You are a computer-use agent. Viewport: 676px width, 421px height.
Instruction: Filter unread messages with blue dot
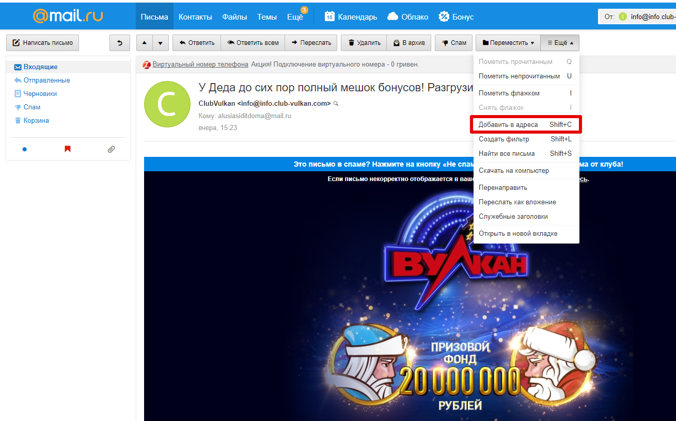pyautogui.click(x=24, y=149)
